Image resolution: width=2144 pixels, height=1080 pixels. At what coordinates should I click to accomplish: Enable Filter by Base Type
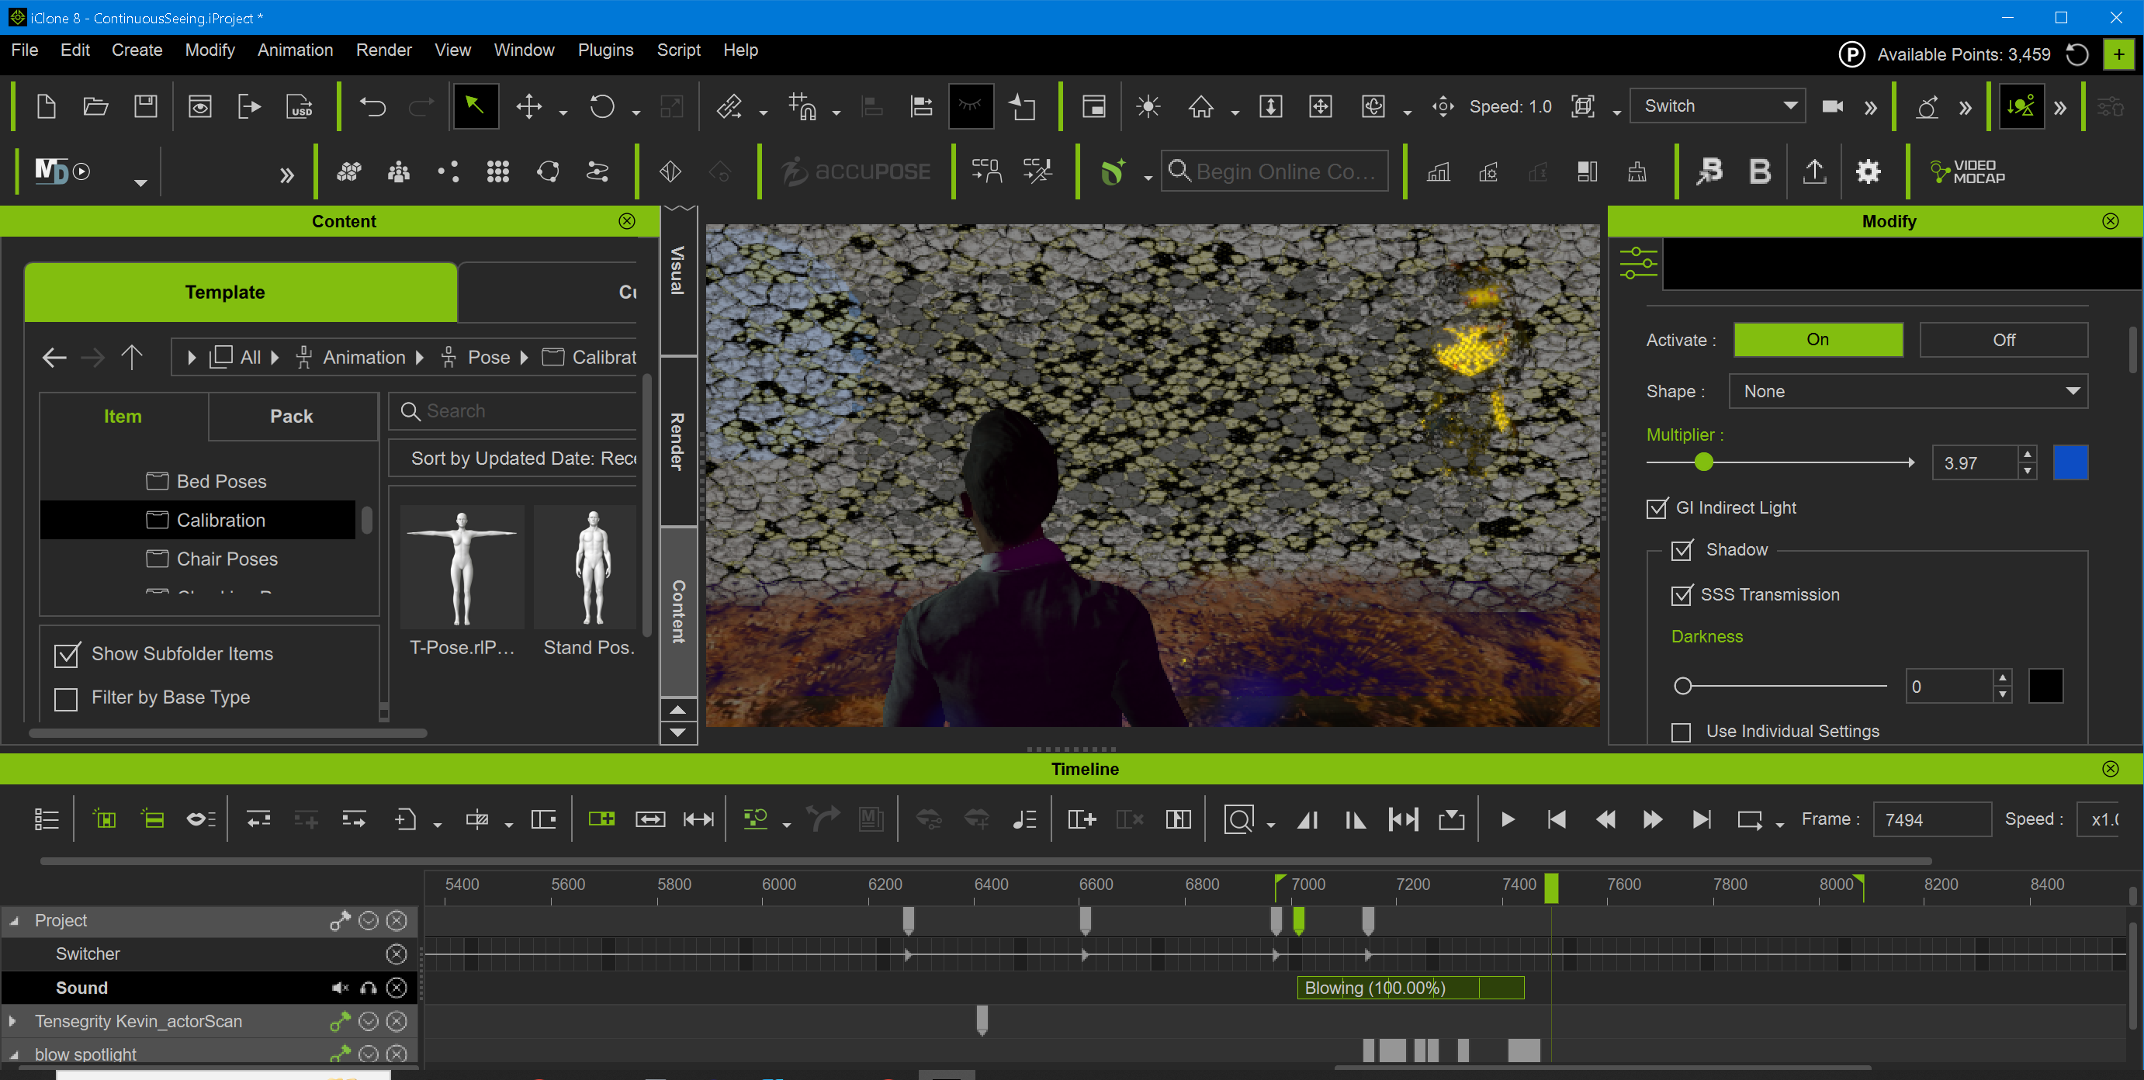tap(66, 698)
